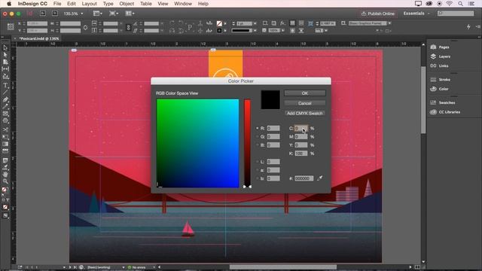Toggle constrain proportions link for width and height
Viewport: 482px width, 271px height.
tap(85, 27)
